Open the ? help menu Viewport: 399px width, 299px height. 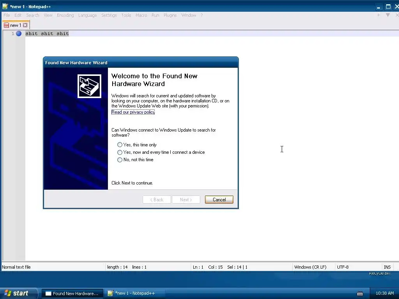pos(201,15)
